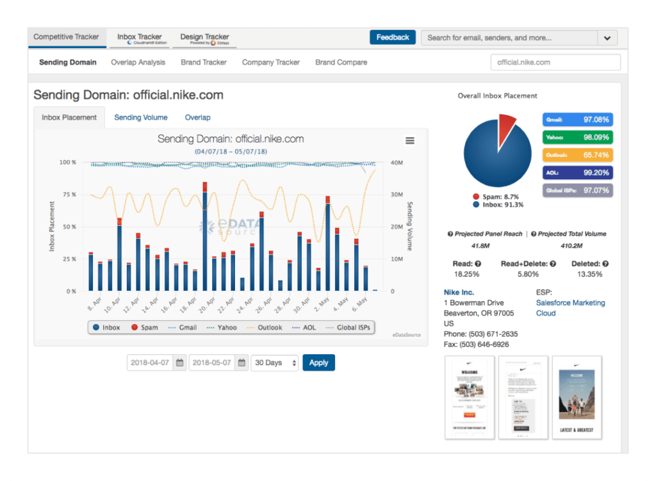Open the chart hamburger menu icon
656x481 pixels.
pos(410,141)
